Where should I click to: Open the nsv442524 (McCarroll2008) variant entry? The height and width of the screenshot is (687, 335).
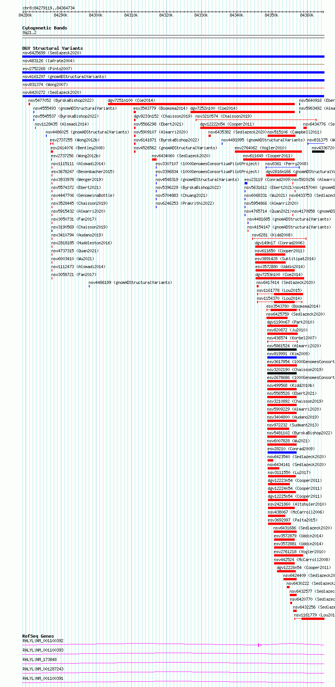click(x=302, y=560)
